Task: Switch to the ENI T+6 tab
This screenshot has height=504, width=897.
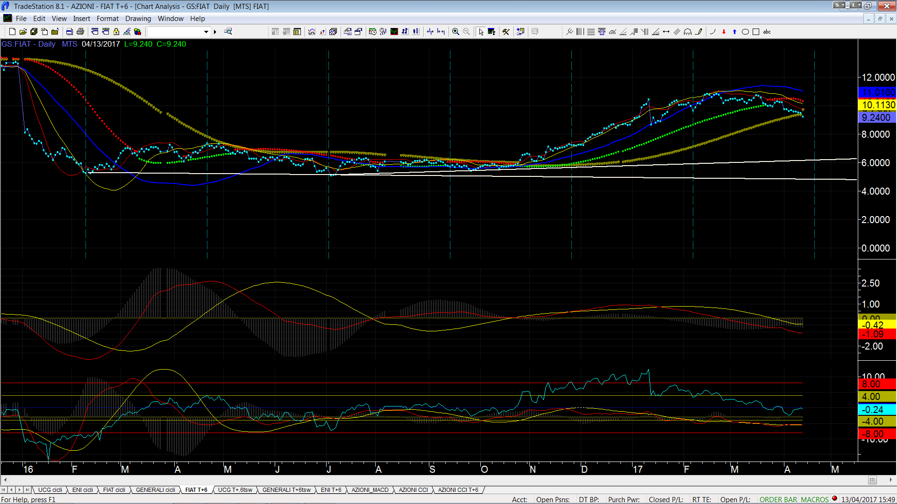Action: pyautogui.click(x=331, y=490)
